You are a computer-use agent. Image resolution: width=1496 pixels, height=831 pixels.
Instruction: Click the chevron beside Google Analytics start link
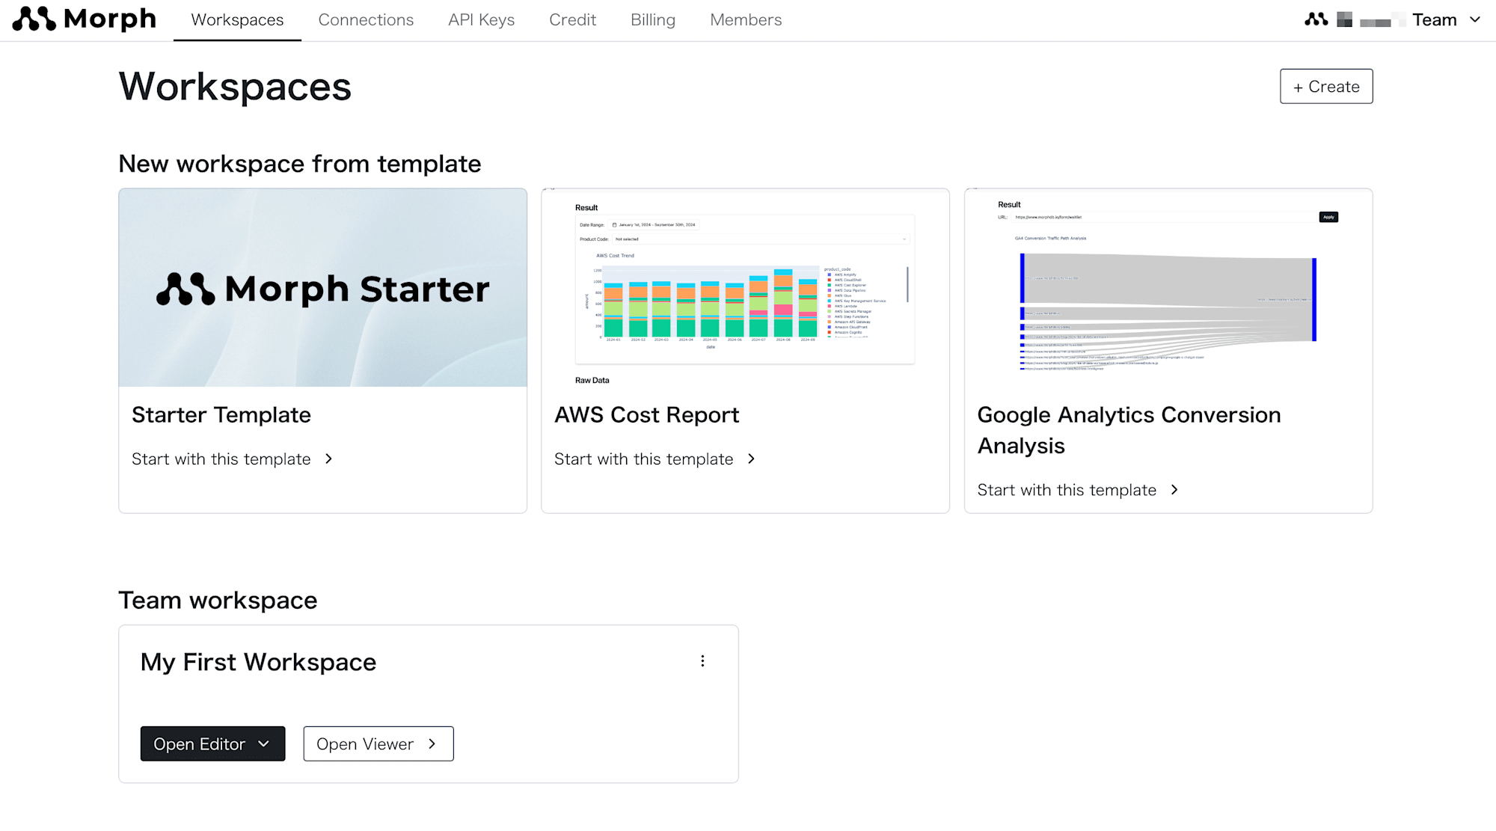click(x=1174, y=490)
